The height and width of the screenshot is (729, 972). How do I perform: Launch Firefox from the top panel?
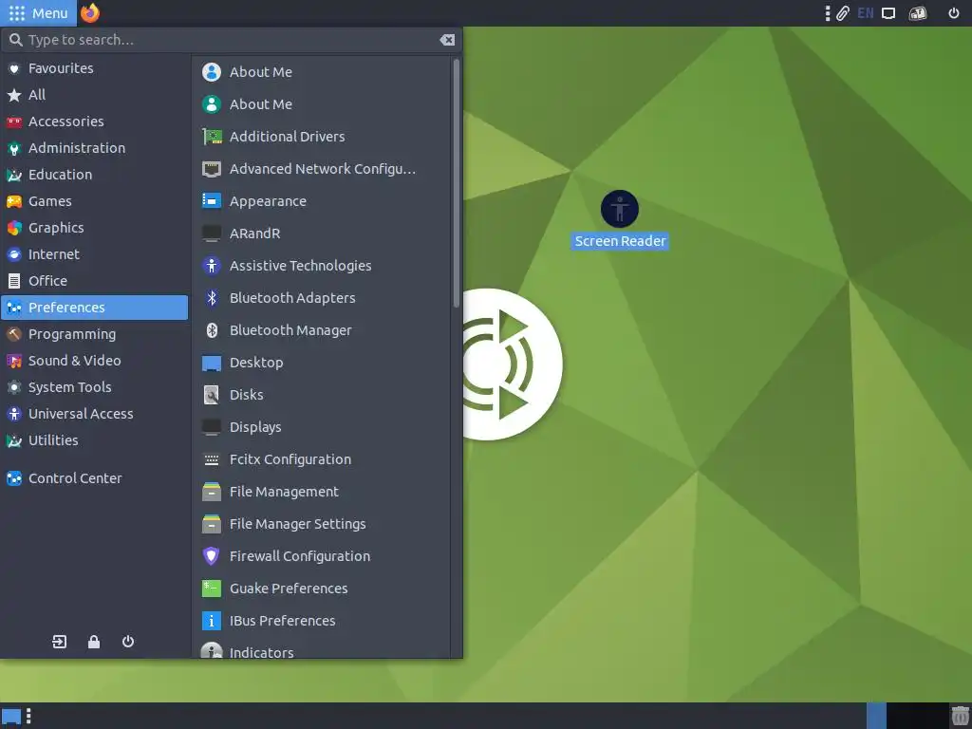pyautogui.click(x=90, y=13)
